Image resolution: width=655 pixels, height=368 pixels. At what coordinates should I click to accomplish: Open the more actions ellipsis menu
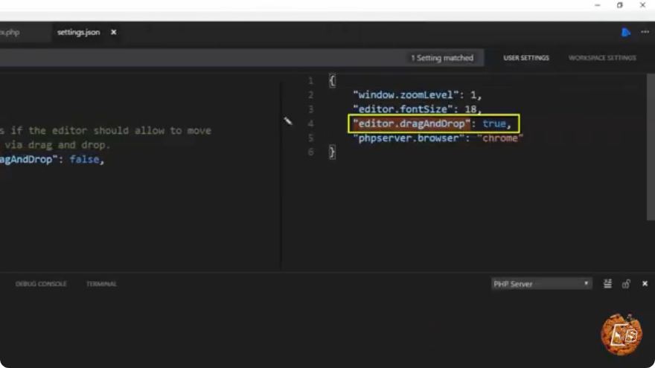click(645, 32)
